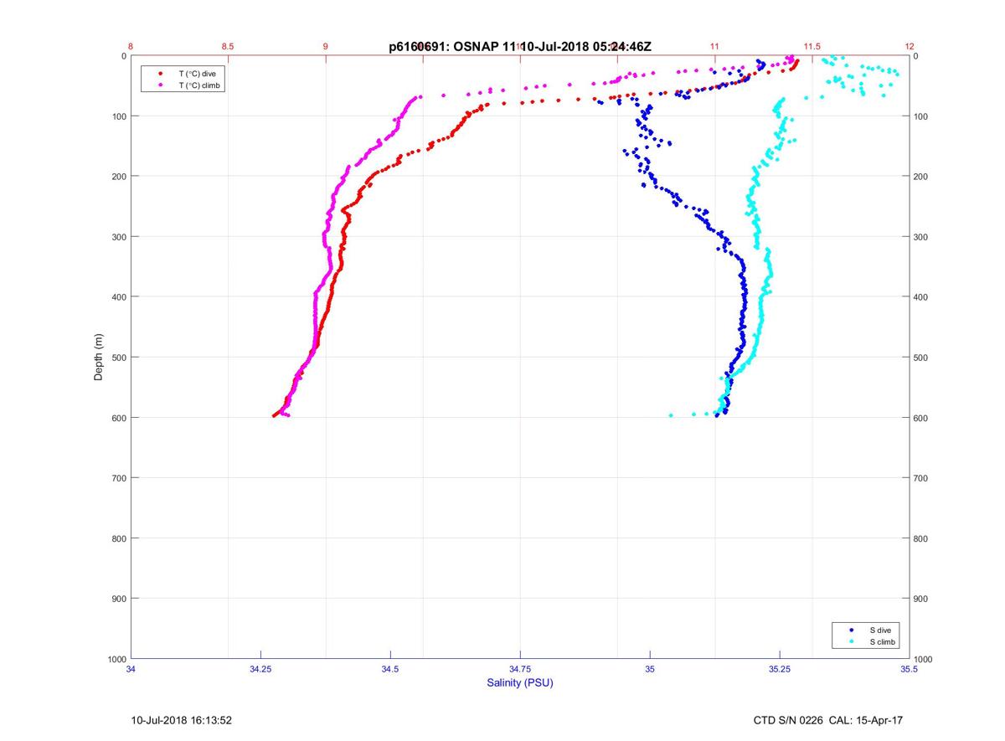Select the 'S climb' legend entry
The image size is (1005, 741).
(x=882, y=641)
